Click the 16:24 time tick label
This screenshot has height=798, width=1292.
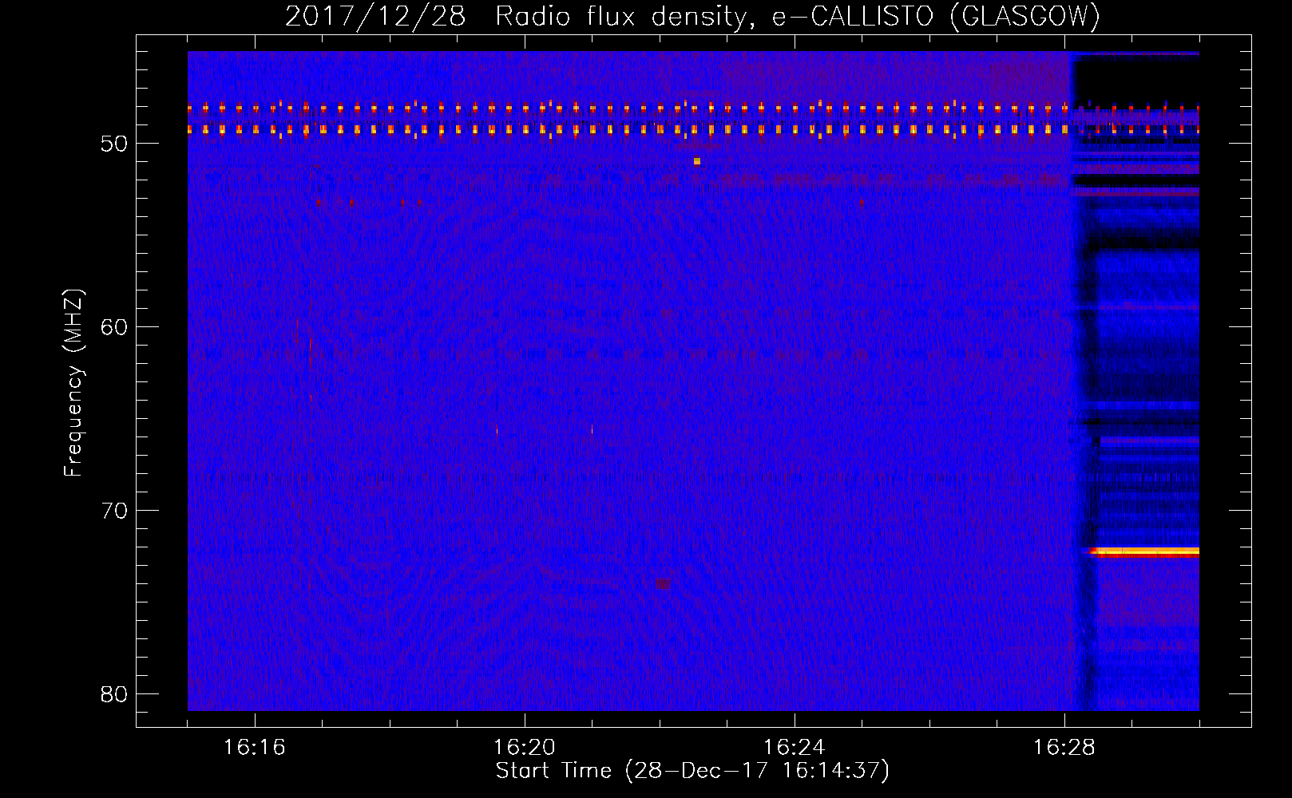tap(795, 748)
